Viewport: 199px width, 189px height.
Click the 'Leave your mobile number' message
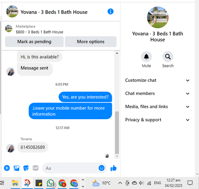click(x=70, y=111)
